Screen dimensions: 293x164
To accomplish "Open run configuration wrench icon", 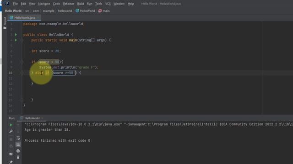I will (11, 132).
